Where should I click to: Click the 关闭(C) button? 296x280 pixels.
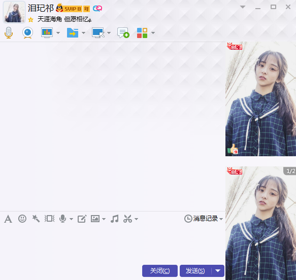click(x=160, y=271)
